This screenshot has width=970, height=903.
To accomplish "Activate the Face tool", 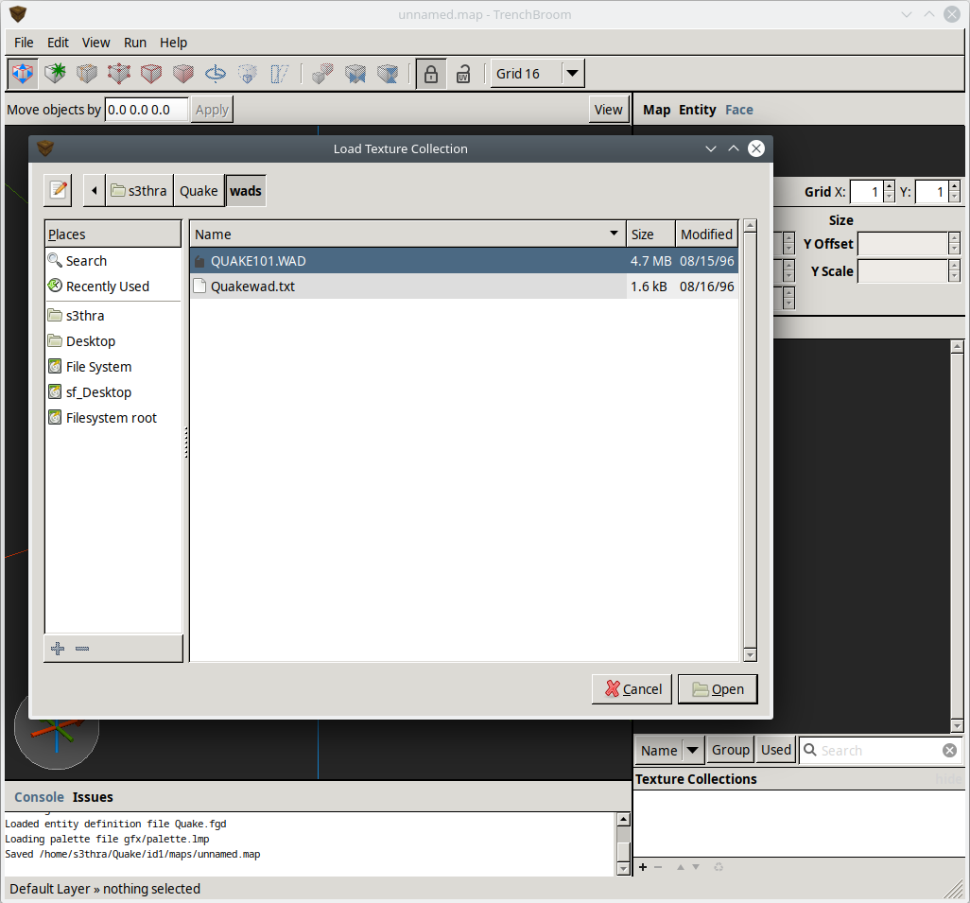I will click(x=183, y=74).
